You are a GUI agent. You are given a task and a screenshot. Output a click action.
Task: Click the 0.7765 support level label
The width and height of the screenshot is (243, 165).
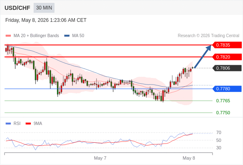[223, 101]
